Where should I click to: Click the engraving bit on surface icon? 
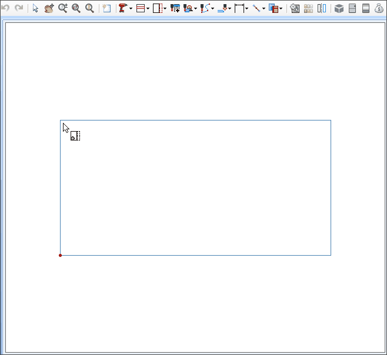222,8
